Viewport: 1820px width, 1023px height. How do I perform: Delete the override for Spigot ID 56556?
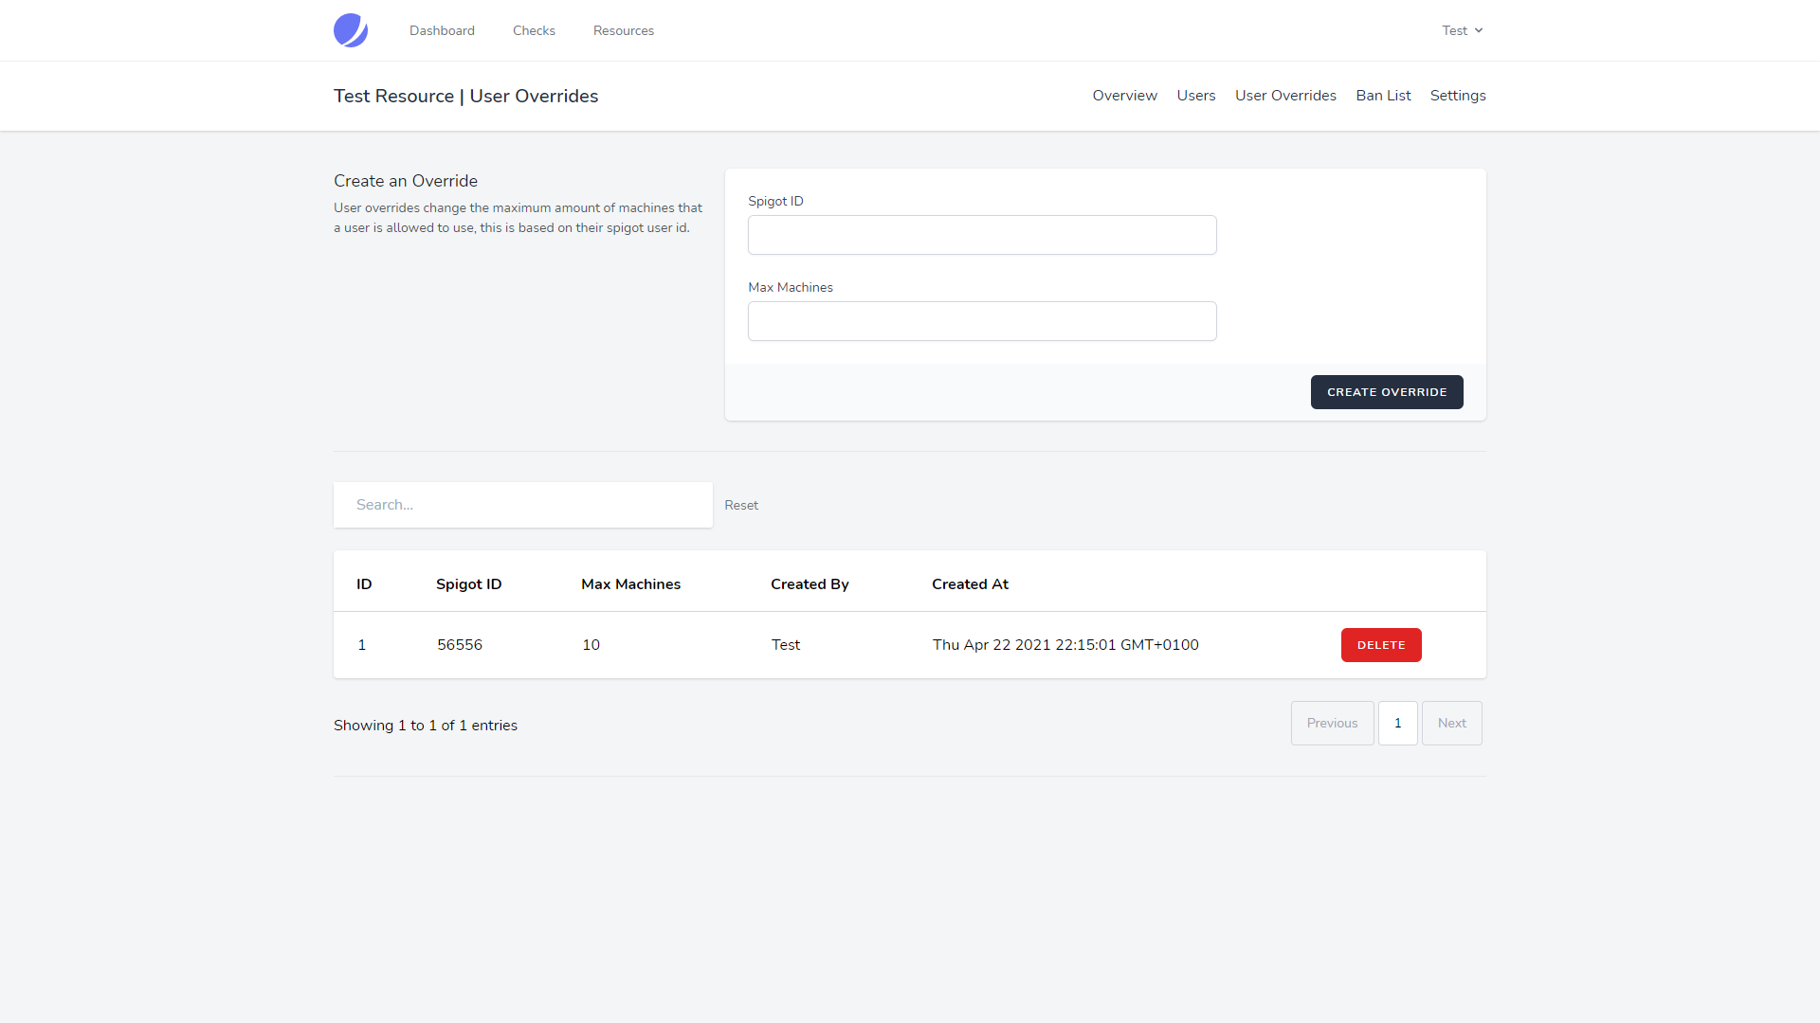1380,645
